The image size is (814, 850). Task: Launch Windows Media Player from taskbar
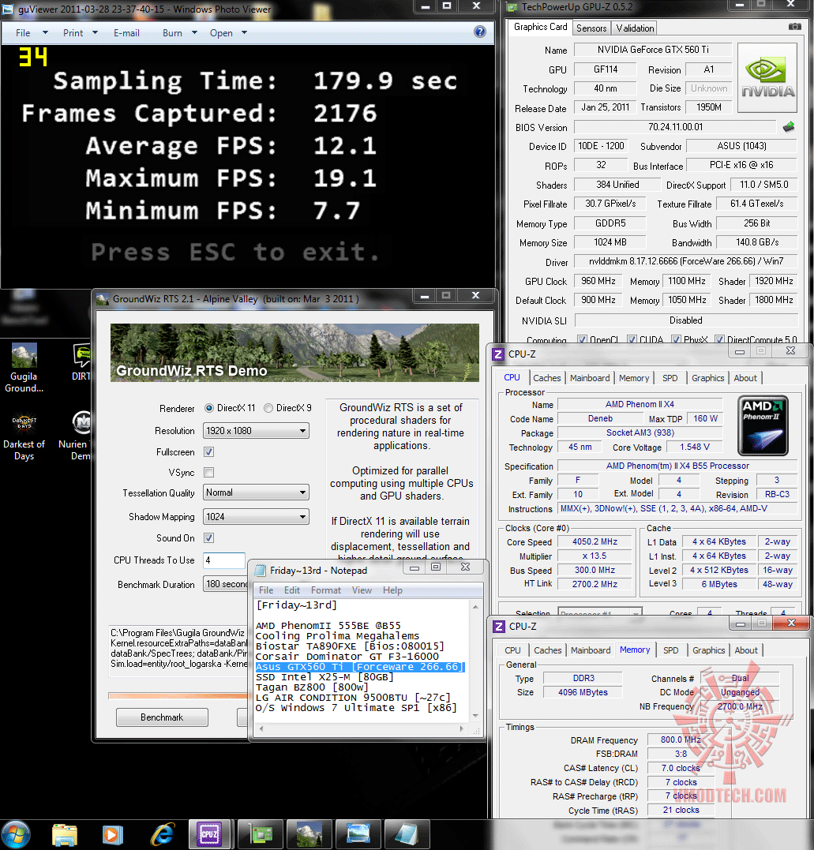[x=114, y=835]
